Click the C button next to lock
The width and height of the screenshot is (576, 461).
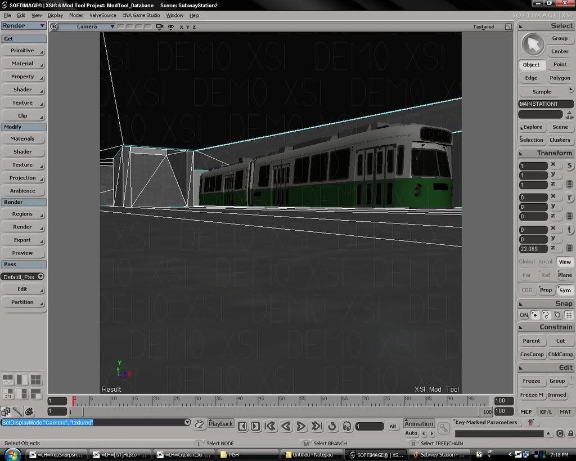[560, 433]
